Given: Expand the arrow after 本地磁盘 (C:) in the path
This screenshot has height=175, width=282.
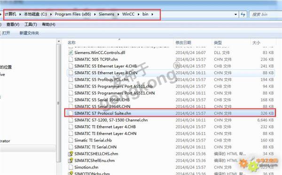Looking at the screenshot, I should pos(51,14).
